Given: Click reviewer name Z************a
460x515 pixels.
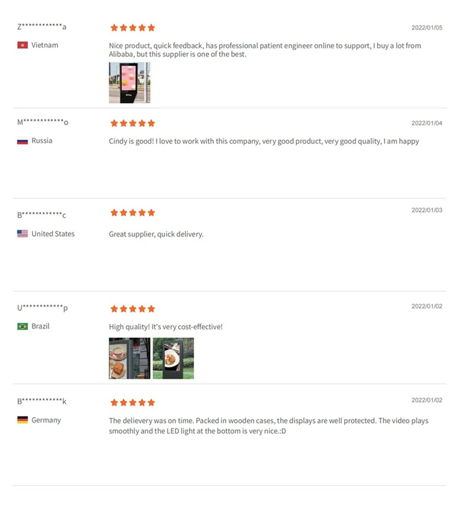Looking at the screenshot, I should pos(42,26).
